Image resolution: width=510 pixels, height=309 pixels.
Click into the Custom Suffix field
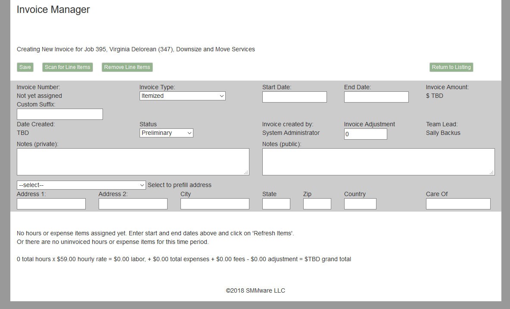[60, 114]
